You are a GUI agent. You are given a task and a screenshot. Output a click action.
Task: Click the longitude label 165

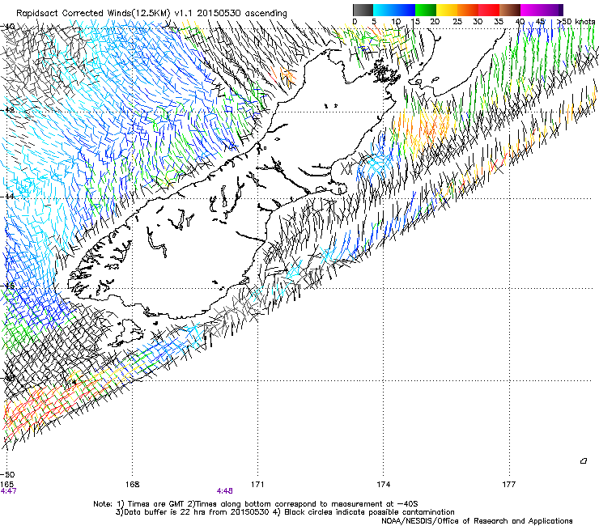6,485
